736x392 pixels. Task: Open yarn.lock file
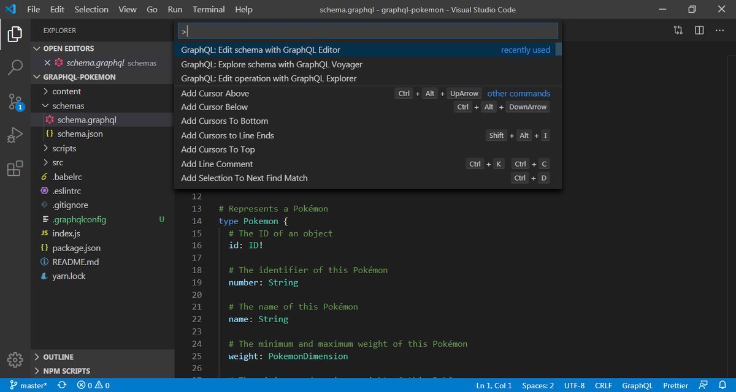[102, 276]
